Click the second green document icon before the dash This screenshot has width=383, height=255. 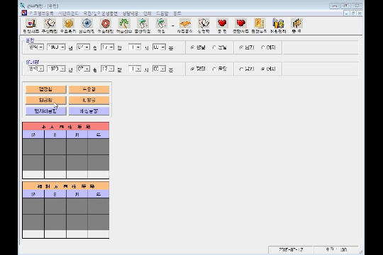pyautogui.click(x=161, y=25)
